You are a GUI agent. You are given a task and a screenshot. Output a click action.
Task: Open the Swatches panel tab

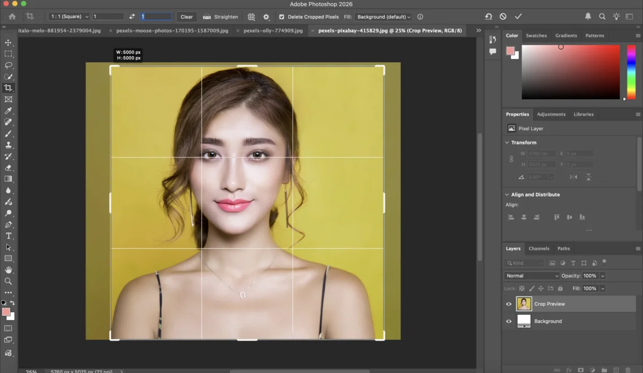[x=536, y=35]
